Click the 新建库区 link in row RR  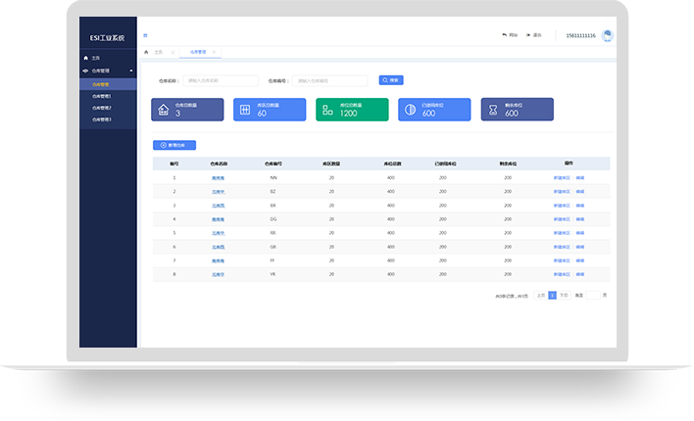(562, 233)
